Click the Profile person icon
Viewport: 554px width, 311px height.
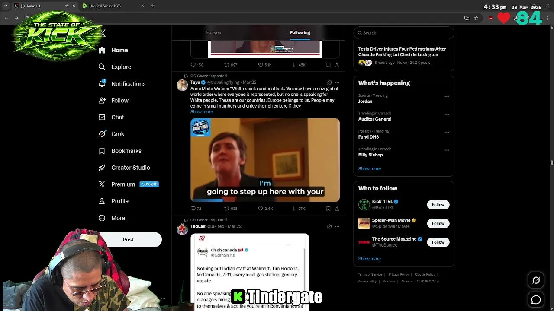(x=102, y=201)
